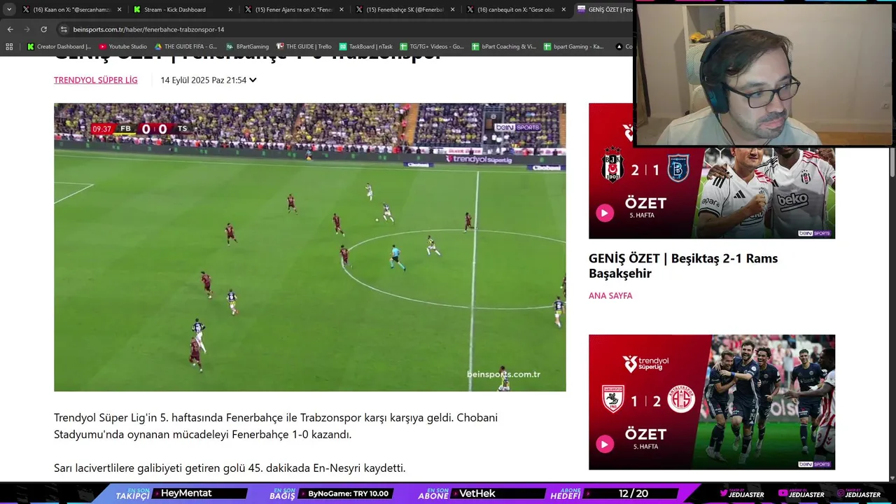Focus the address bar URL field

[x=343, y=29]
